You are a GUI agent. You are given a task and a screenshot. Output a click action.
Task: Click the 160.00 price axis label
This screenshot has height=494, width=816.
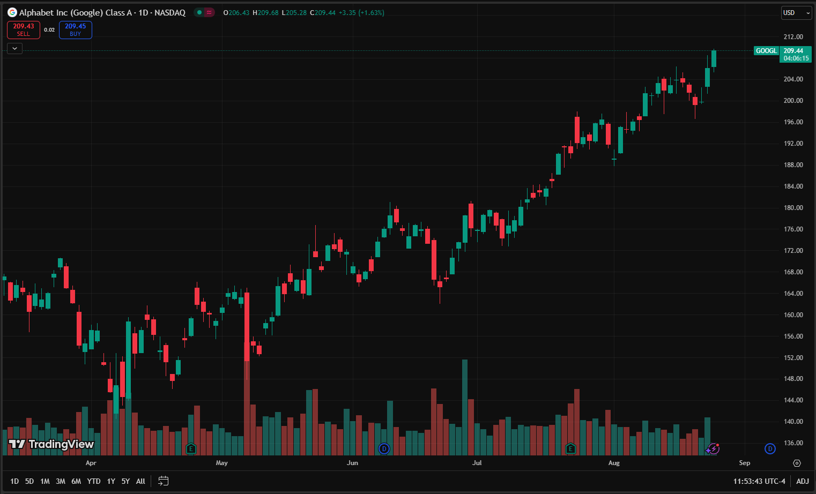(793, 315)
